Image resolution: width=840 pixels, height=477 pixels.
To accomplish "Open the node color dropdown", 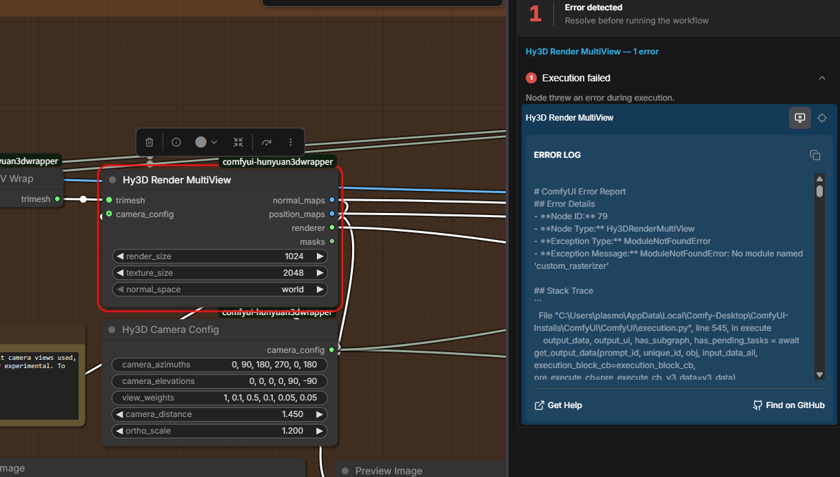I will (x=206, y=142).
